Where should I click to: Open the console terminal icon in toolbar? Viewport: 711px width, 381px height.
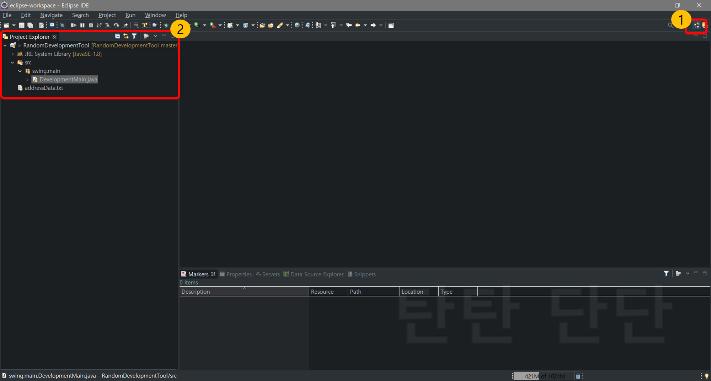coord(52,25)
